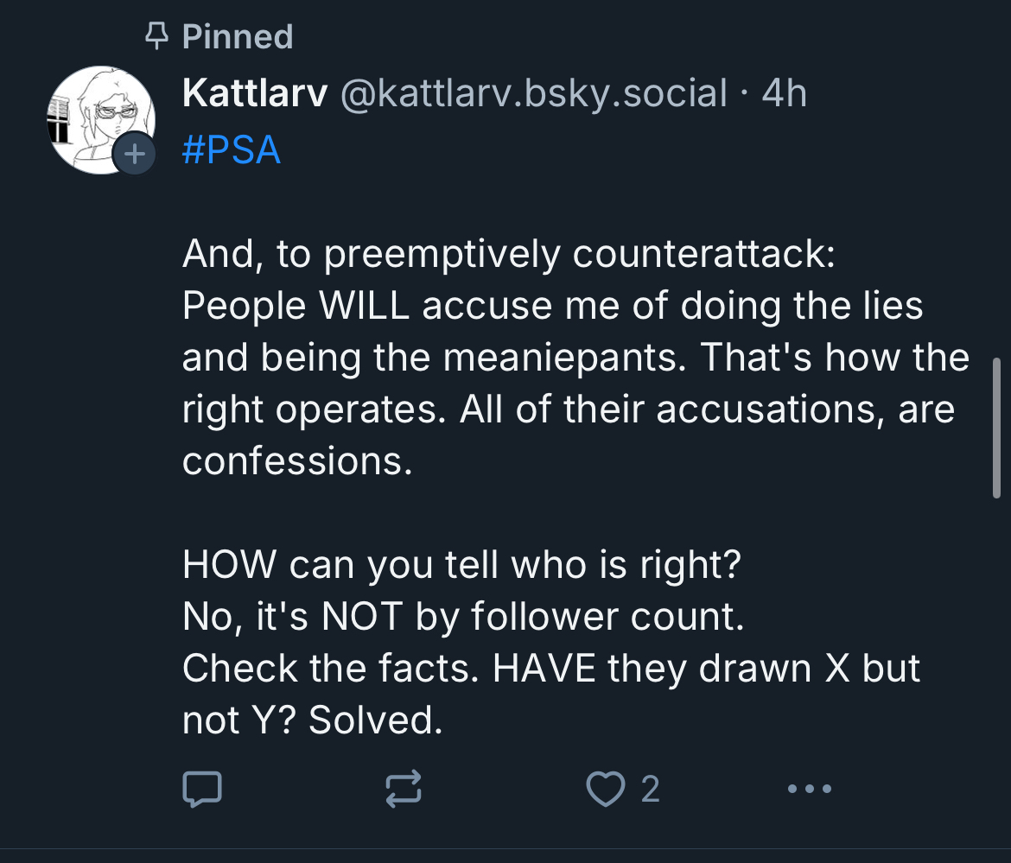Open the #PSA hashtag

point(232,150)
